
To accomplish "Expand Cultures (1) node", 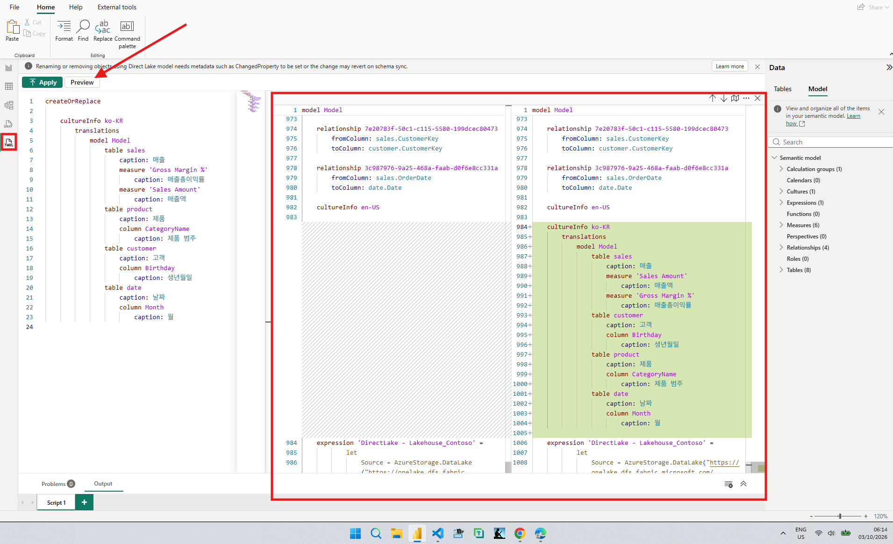I will 781,192.
